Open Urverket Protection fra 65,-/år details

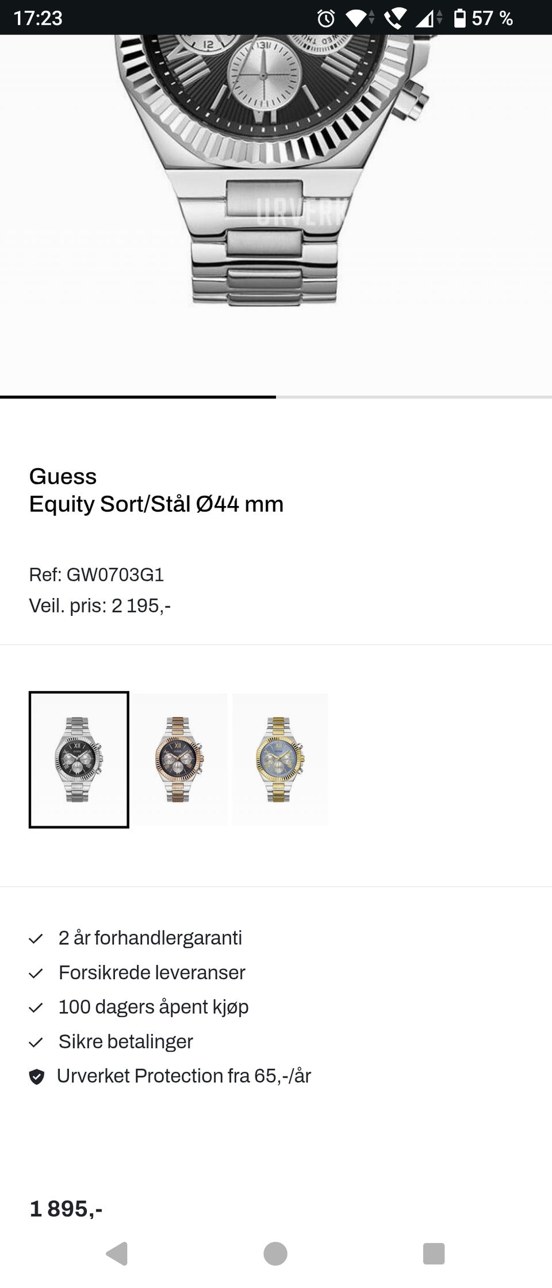(x=184, y=1075)
